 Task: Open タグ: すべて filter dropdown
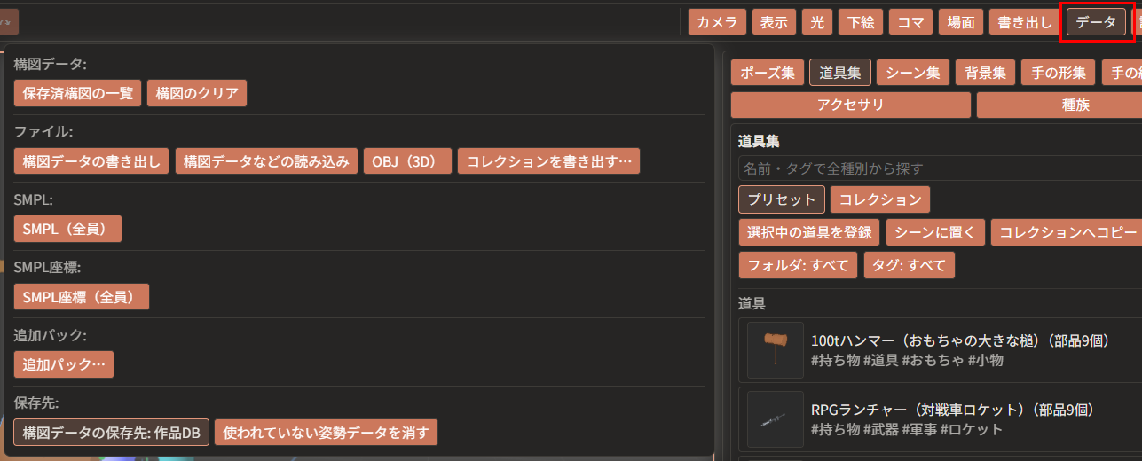click(x=910, y=265)
